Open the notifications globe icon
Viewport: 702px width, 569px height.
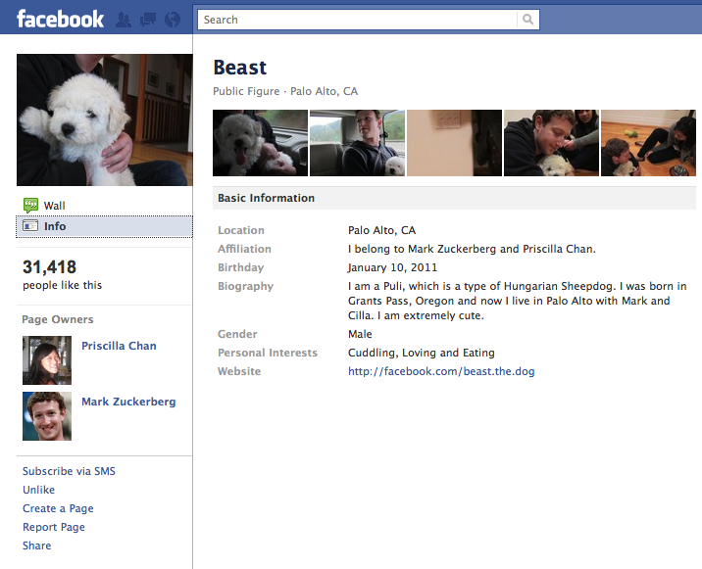173,20
